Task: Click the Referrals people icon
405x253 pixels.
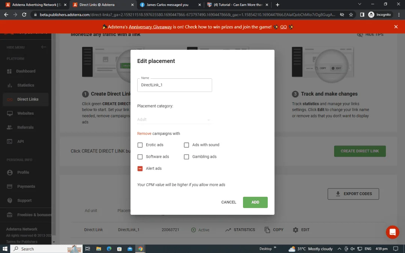Action: tap(9, 127)
